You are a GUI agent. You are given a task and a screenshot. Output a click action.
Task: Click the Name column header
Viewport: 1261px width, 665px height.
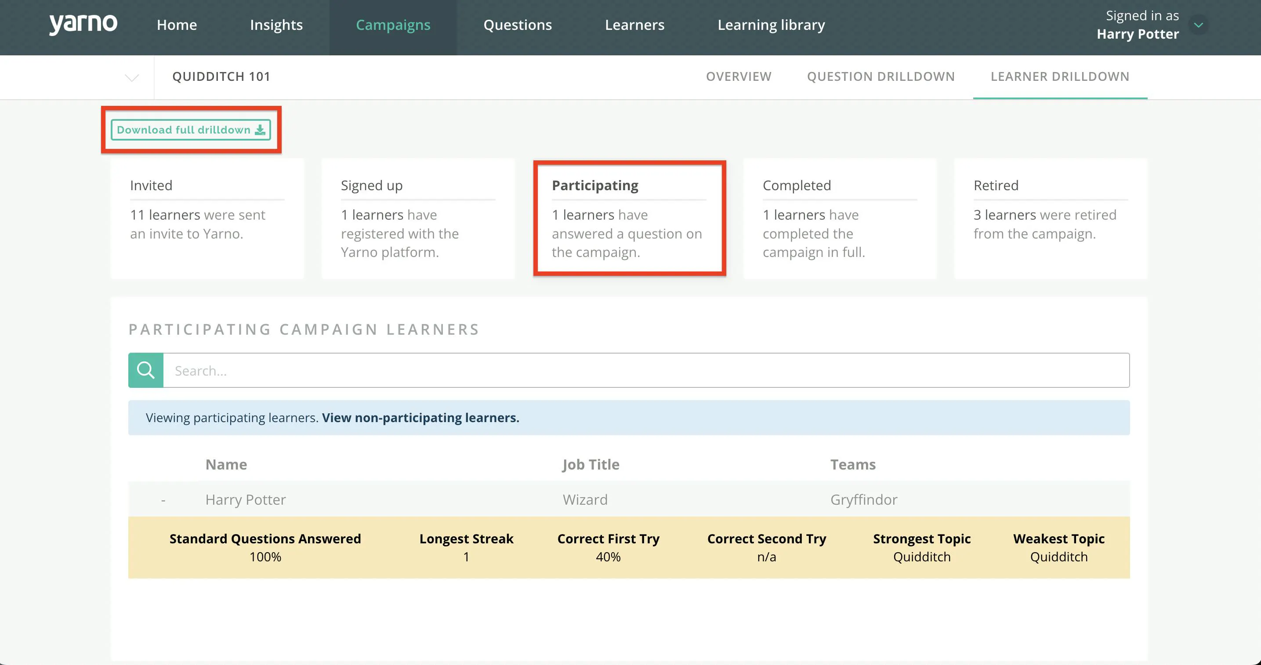[226, 464]
